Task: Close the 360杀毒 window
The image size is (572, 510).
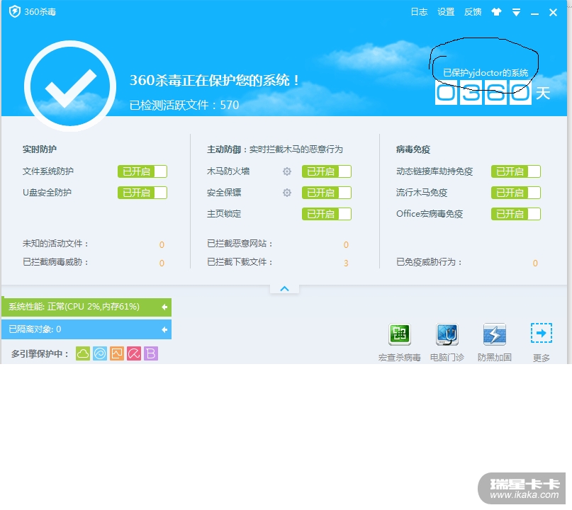Action: tap(553, 12)
